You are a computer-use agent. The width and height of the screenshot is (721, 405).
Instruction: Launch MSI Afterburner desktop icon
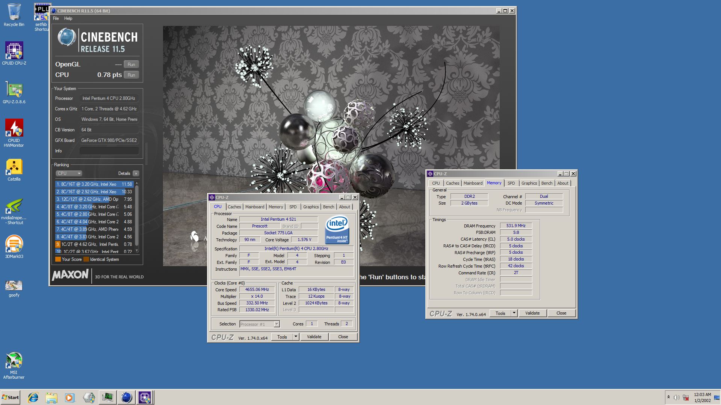[14, 366]
